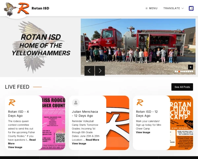View Image for the rodeo queen post
The width and height of the screenshot is (198, 159).
click(15, 147)
